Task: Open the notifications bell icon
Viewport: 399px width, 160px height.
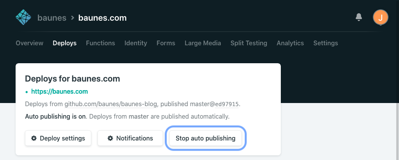Action: pos(359,17)
